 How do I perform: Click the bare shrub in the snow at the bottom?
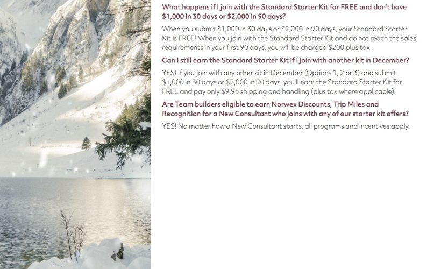click(73, 231)
